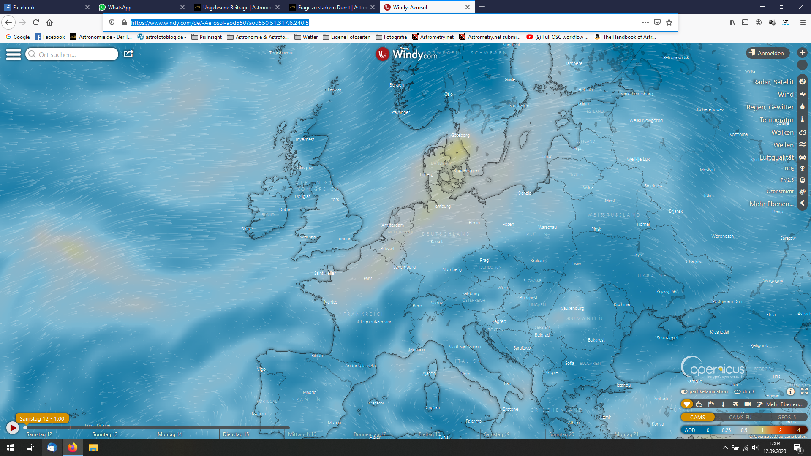
Task: Switch to the WhatsApp browser tab
Action: [142, 7]
